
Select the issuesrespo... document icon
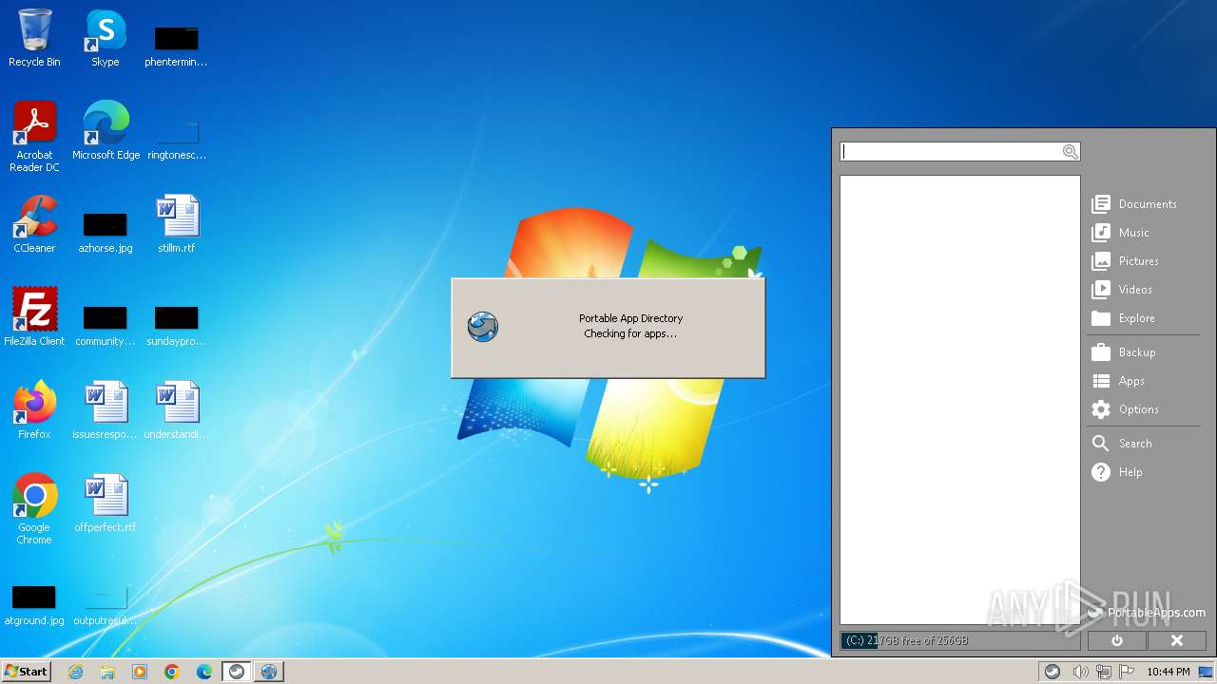coord(106,410)
